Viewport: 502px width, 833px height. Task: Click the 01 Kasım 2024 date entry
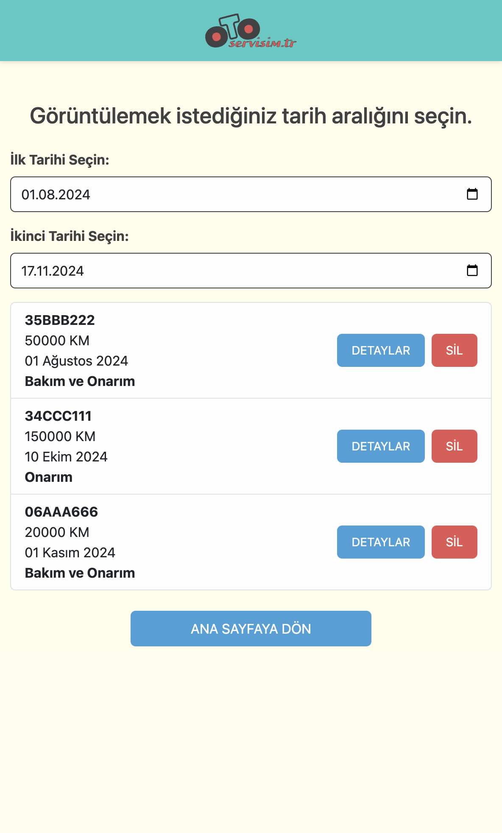coord(70,553)
